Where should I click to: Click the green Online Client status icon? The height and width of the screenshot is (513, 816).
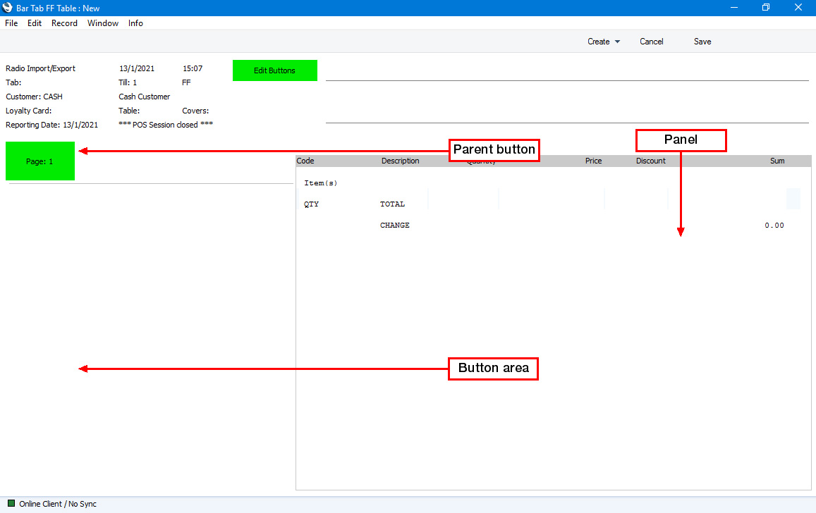11,503
